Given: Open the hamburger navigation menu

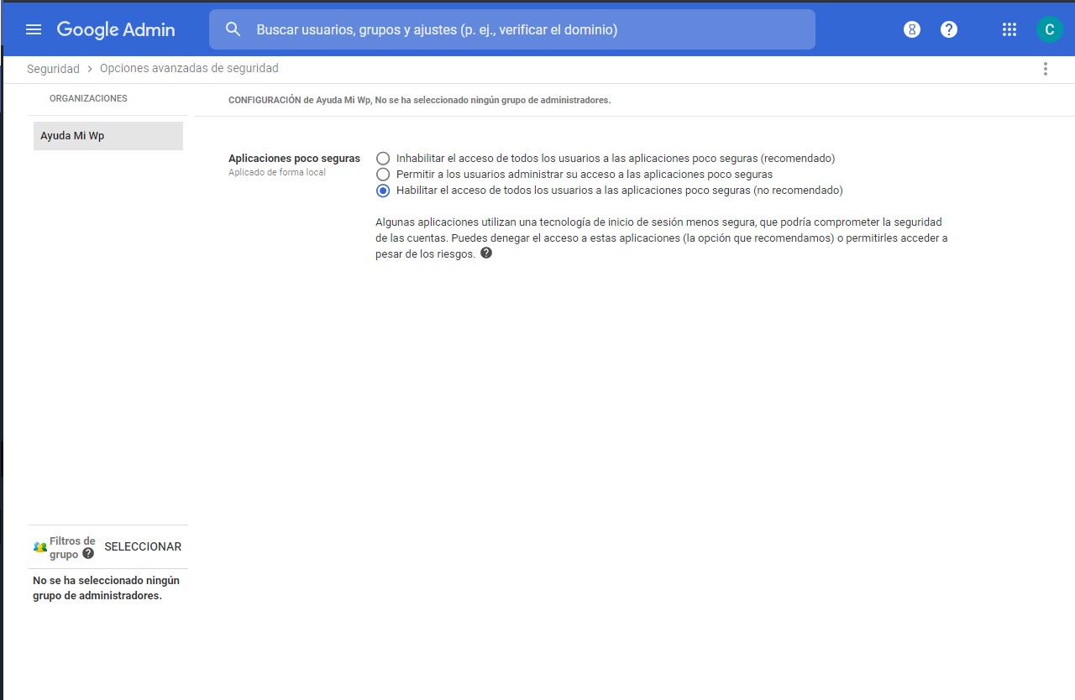Looking at the screenshot, I should coord(34,29).
